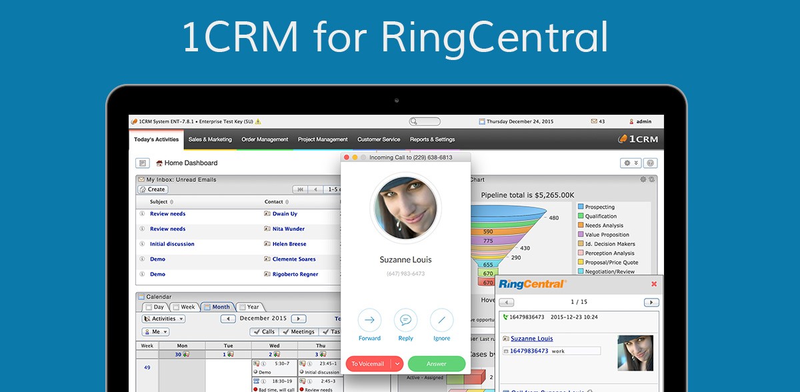Sort inbox by Subject column

[x=161, y=201]
